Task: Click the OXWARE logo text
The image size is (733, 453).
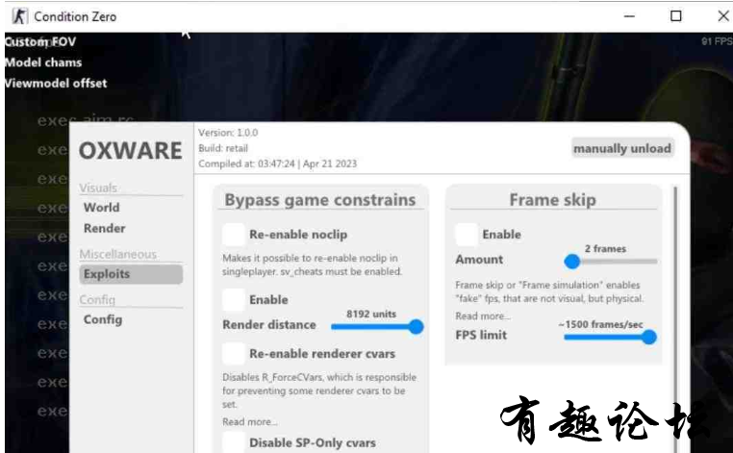Action: pos(131,151)
